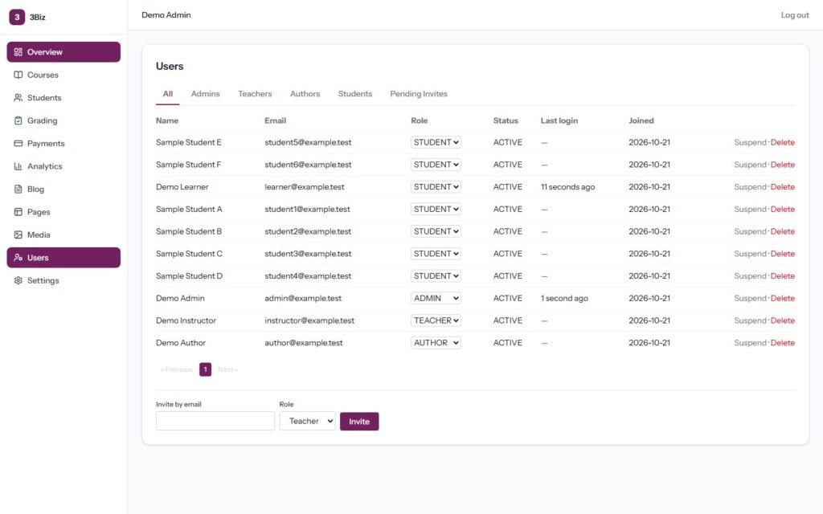Click the Next page link

pos(227,369)
